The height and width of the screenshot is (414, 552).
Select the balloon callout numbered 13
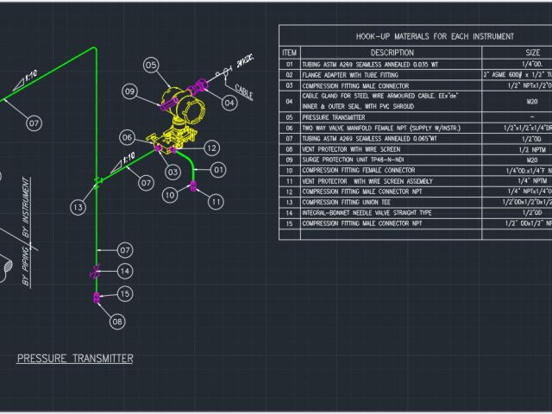(x=78, y=207)
